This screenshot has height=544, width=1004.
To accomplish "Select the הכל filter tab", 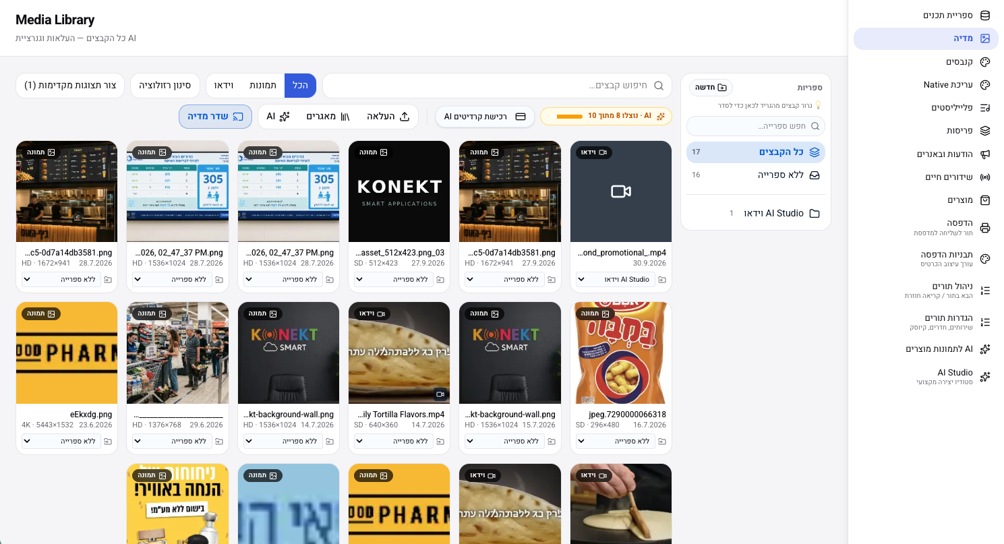I will click(x=300, y=86).
